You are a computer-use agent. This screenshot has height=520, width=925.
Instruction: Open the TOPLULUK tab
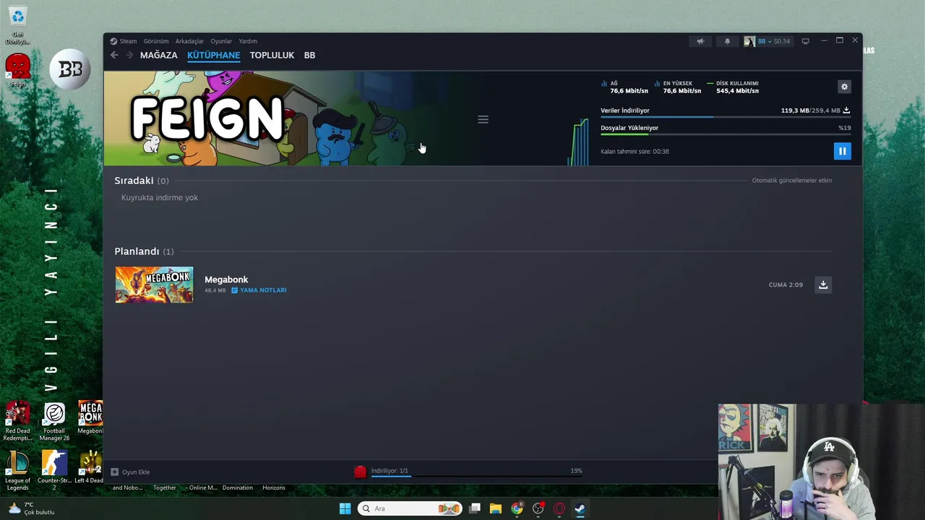coord(272,55)
